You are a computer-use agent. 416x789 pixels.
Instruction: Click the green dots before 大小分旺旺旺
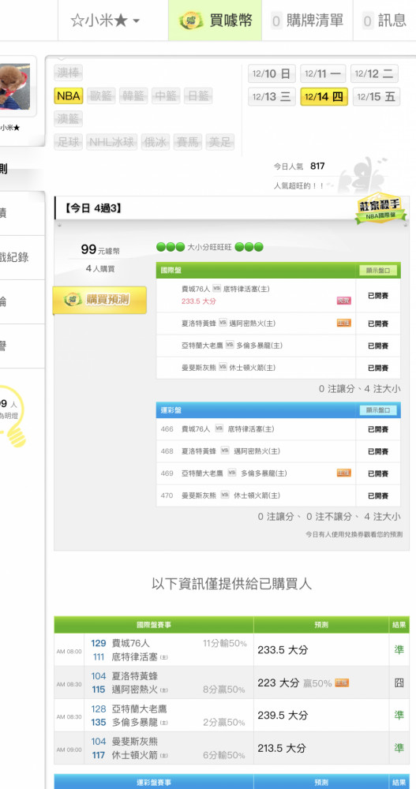[x=171, y=247]
